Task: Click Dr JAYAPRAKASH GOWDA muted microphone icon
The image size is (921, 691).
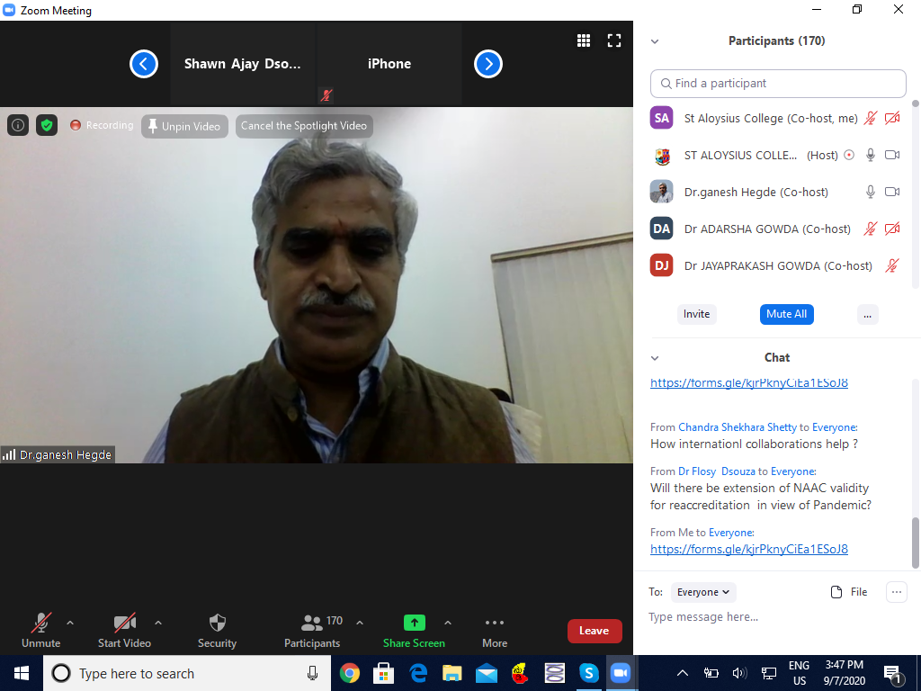Action: tap(892, 265)
